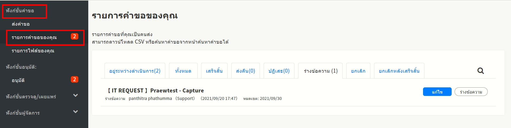Open the อยู่ระหว่างดำเนินการ(2) tab
This screenshot has height=128, width=511.
click(135, 71)
